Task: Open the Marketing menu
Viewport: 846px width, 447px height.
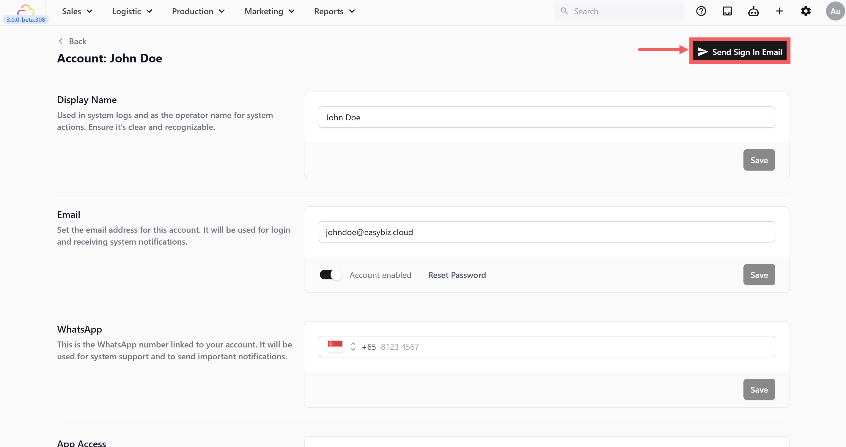Action: click(269, 11)
